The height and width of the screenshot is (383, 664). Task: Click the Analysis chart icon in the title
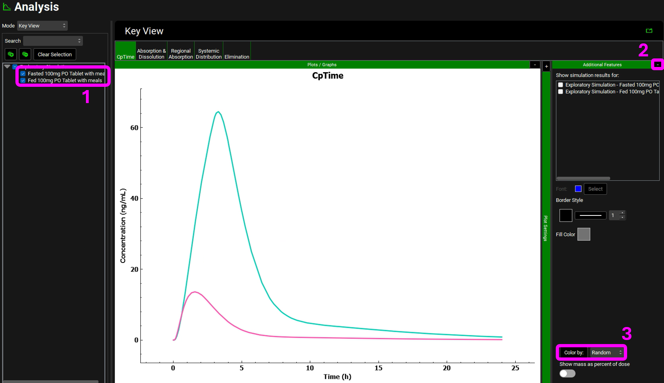coord(6,7)
